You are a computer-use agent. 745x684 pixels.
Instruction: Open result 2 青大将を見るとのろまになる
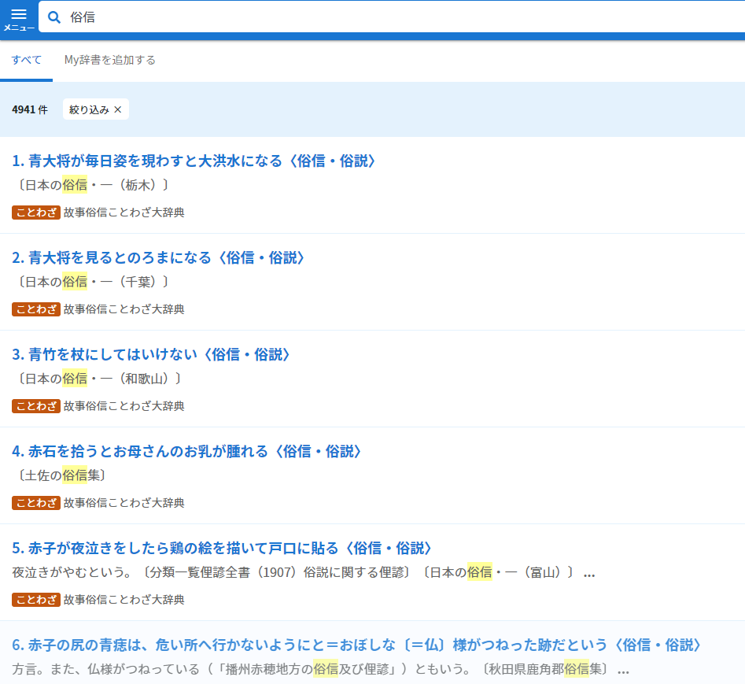coord(159,257)
